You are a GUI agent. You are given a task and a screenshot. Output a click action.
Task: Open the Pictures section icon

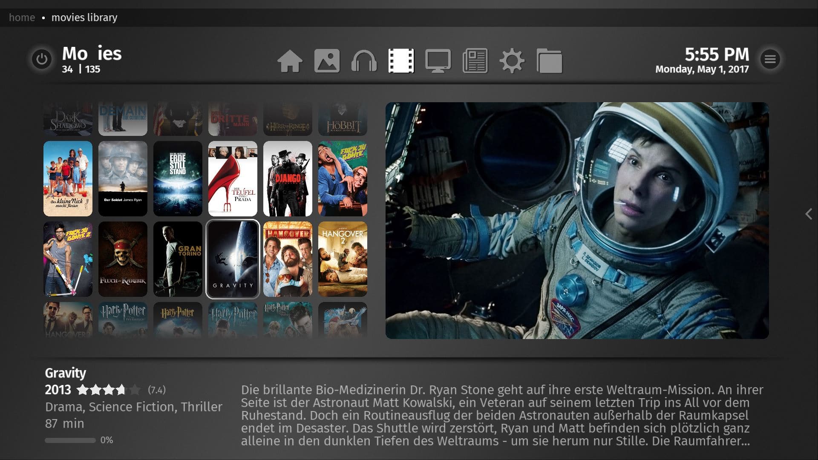[327, 61]
